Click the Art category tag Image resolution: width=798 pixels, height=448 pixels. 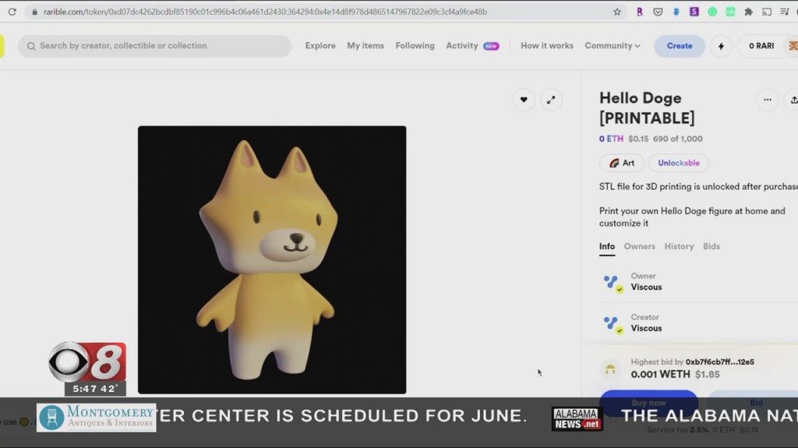click(x=622, y=163)
